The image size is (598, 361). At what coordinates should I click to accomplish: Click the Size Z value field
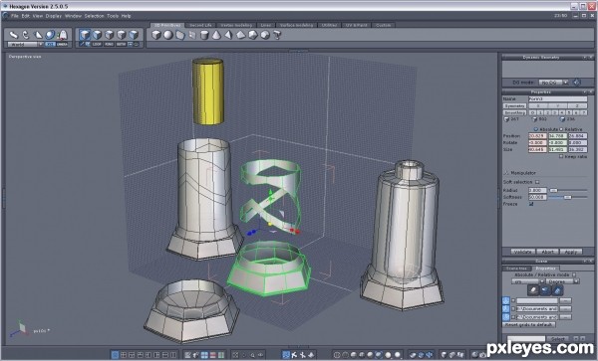[x=577, y=149]
